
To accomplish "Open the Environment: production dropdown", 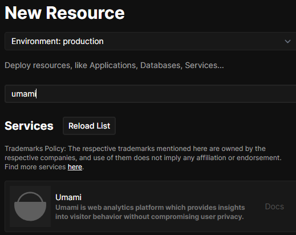I will pos(150,41).
